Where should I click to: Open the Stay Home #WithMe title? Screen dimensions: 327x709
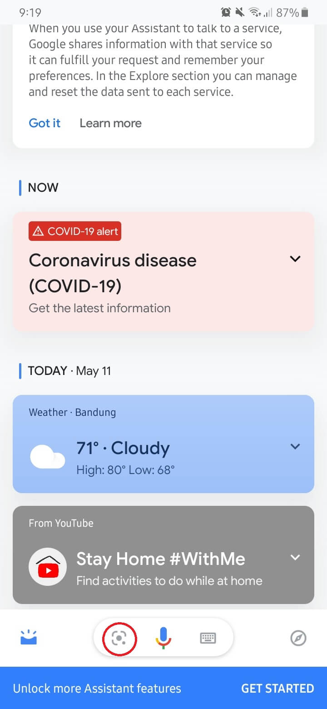click(x=160, y=559)
